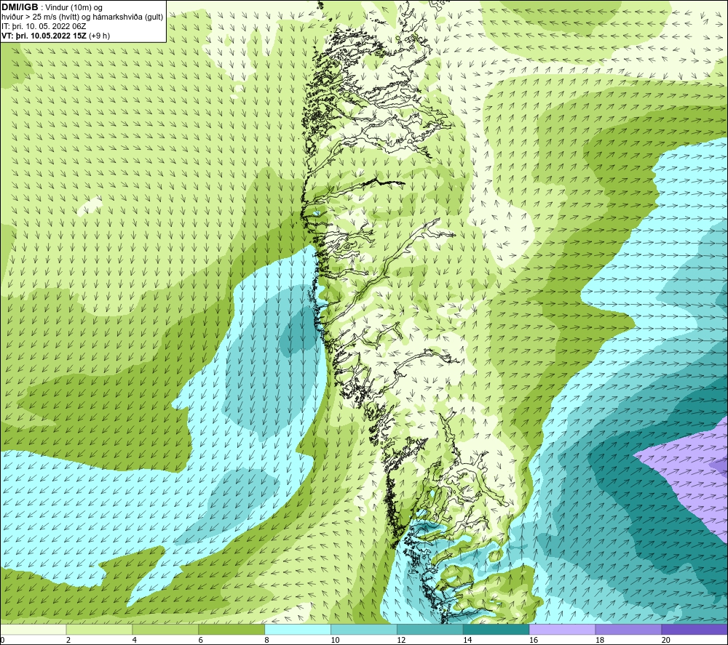The width and height of the screenshot is (728, 645).
Task: Click the 14–16 m/s dark teal legend swatch
Action: point(496,629)
